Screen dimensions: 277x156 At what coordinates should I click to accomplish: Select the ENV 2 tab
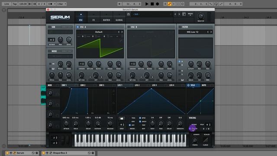coord(83,85)
